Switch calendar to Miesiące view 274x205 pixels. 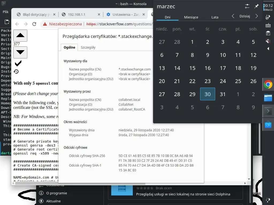(x=191, y=17)
